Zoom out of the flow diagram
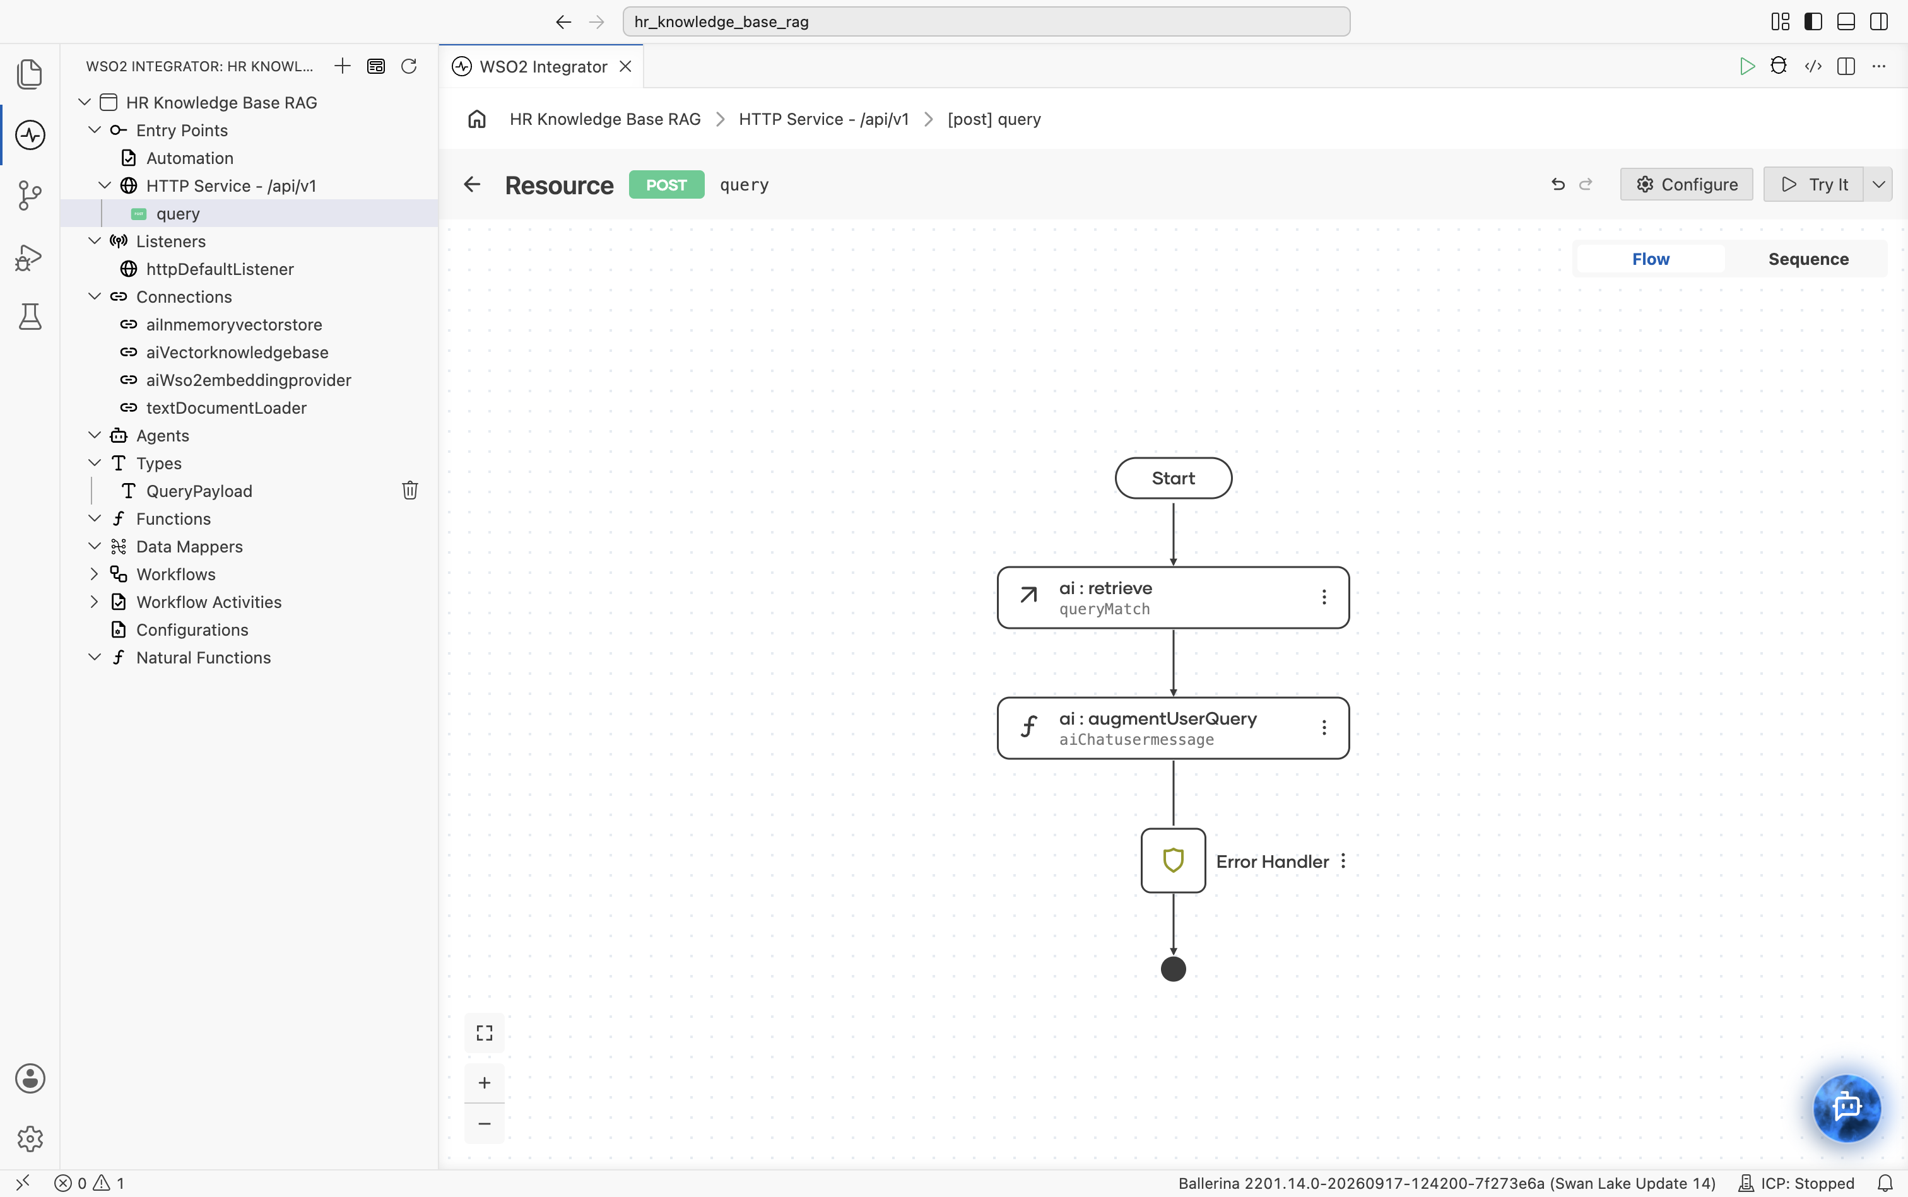Image resolution: width=1908 pixels, height=1197 pixels. [x=484, y=1123]
